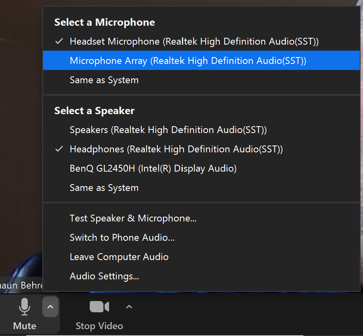
Task: Expand video options arrow beside Stop Video
Action: (x=129, y=307)
